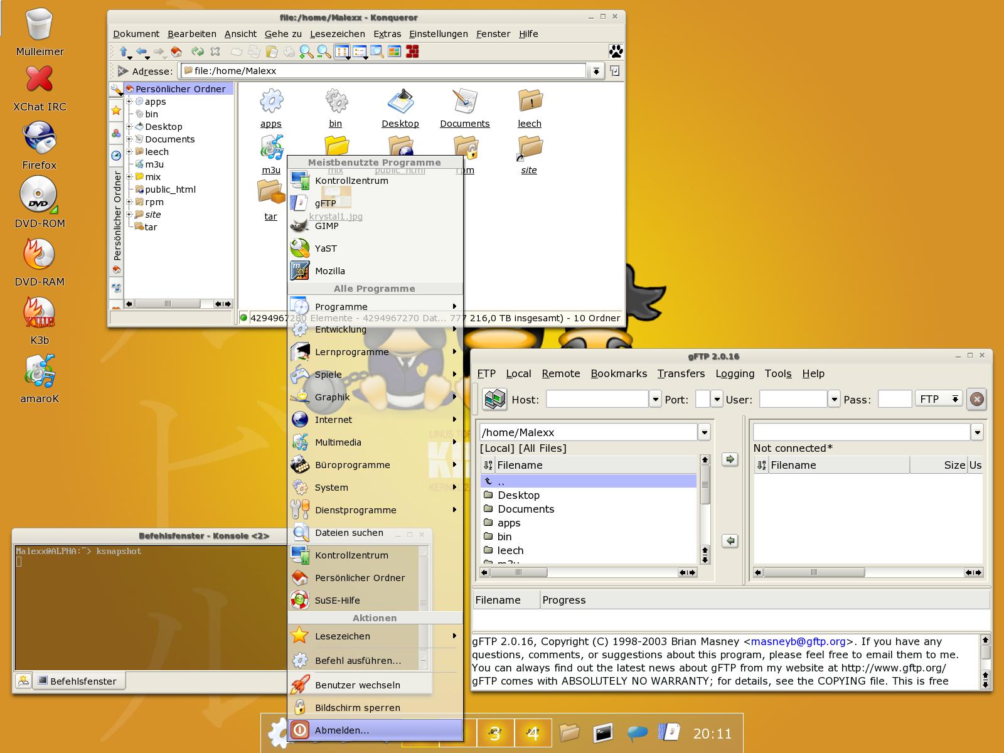Open the remote path dropdown in gFTP
This screenshot has width=1004, height=753.
[977, 432]
